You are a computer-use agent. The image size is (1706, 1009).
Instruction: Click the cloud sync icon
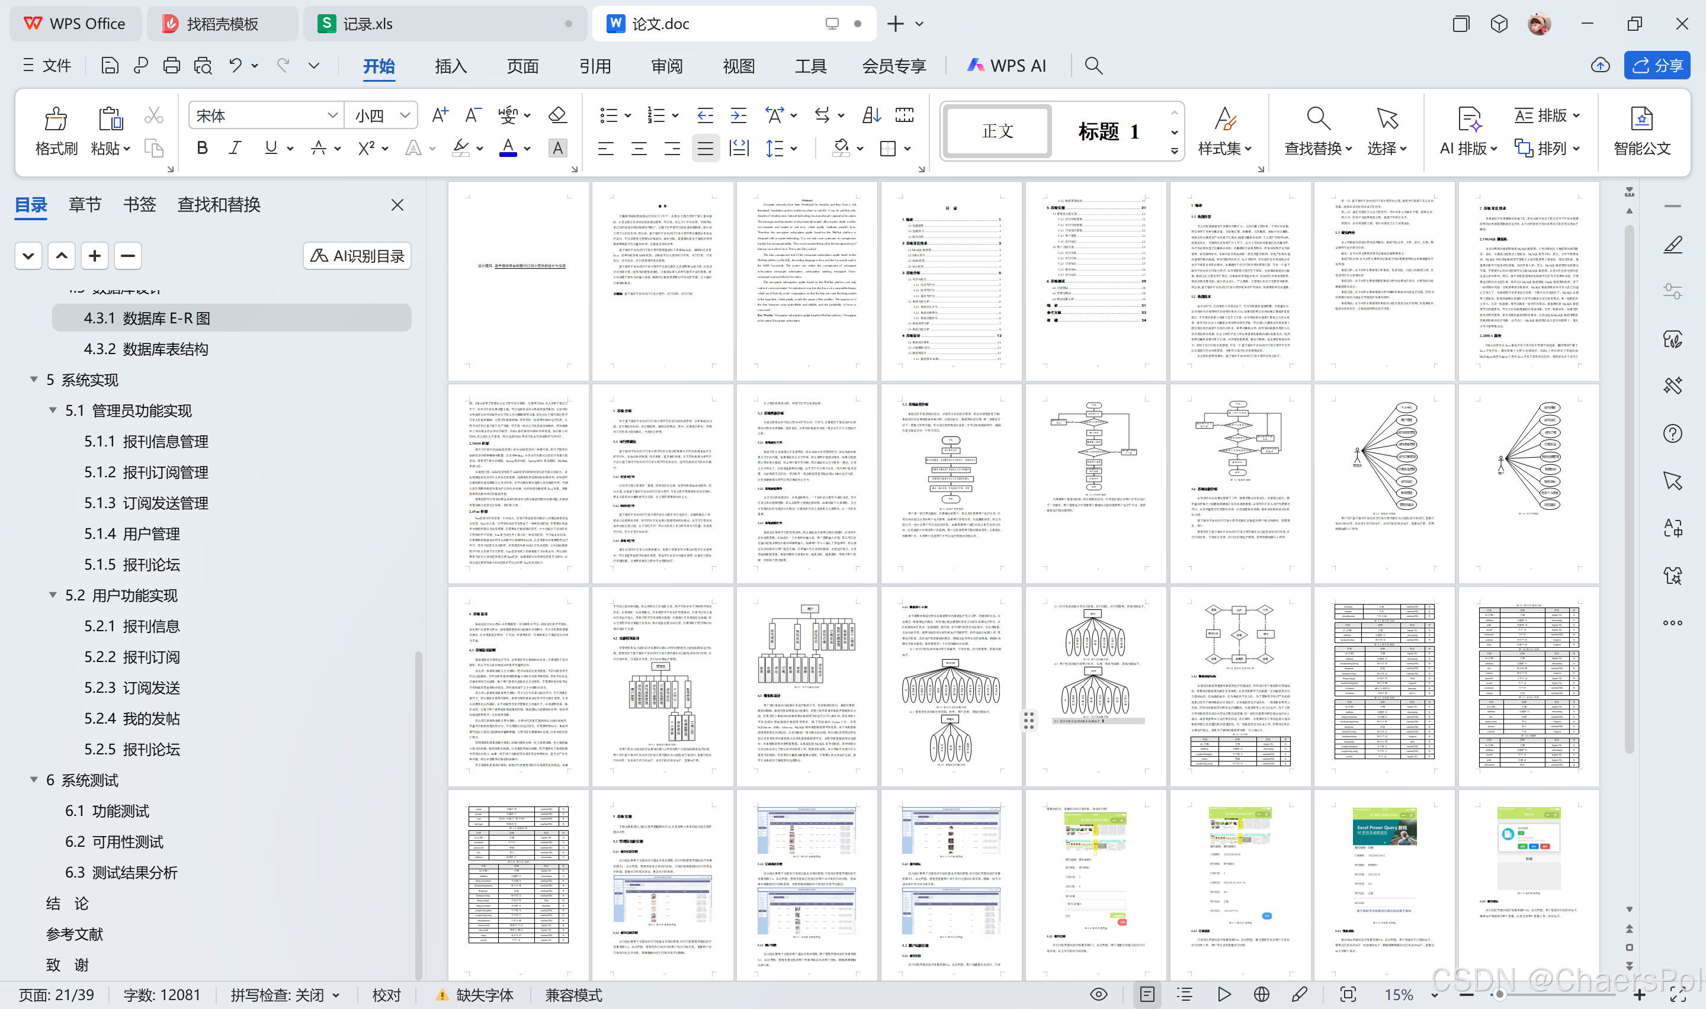point(1600,65)
